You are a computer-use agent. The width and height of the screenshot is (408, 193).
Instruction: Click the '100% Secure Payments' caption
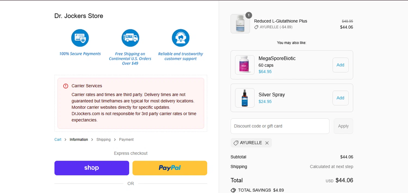coord(80,54)
